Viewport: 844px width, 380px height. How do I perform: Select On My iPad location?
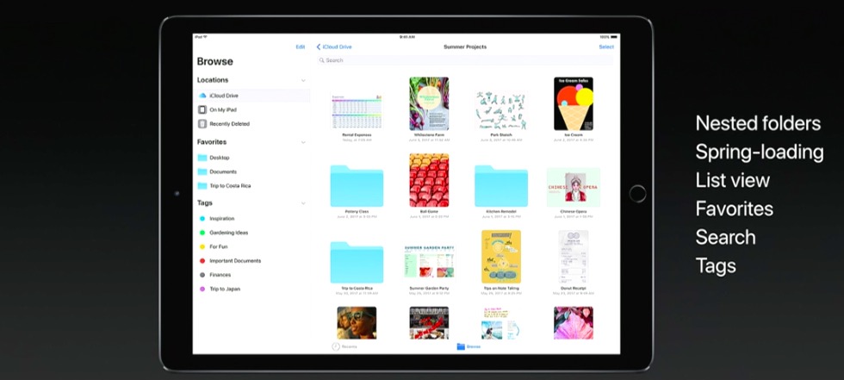click(223, 109)
